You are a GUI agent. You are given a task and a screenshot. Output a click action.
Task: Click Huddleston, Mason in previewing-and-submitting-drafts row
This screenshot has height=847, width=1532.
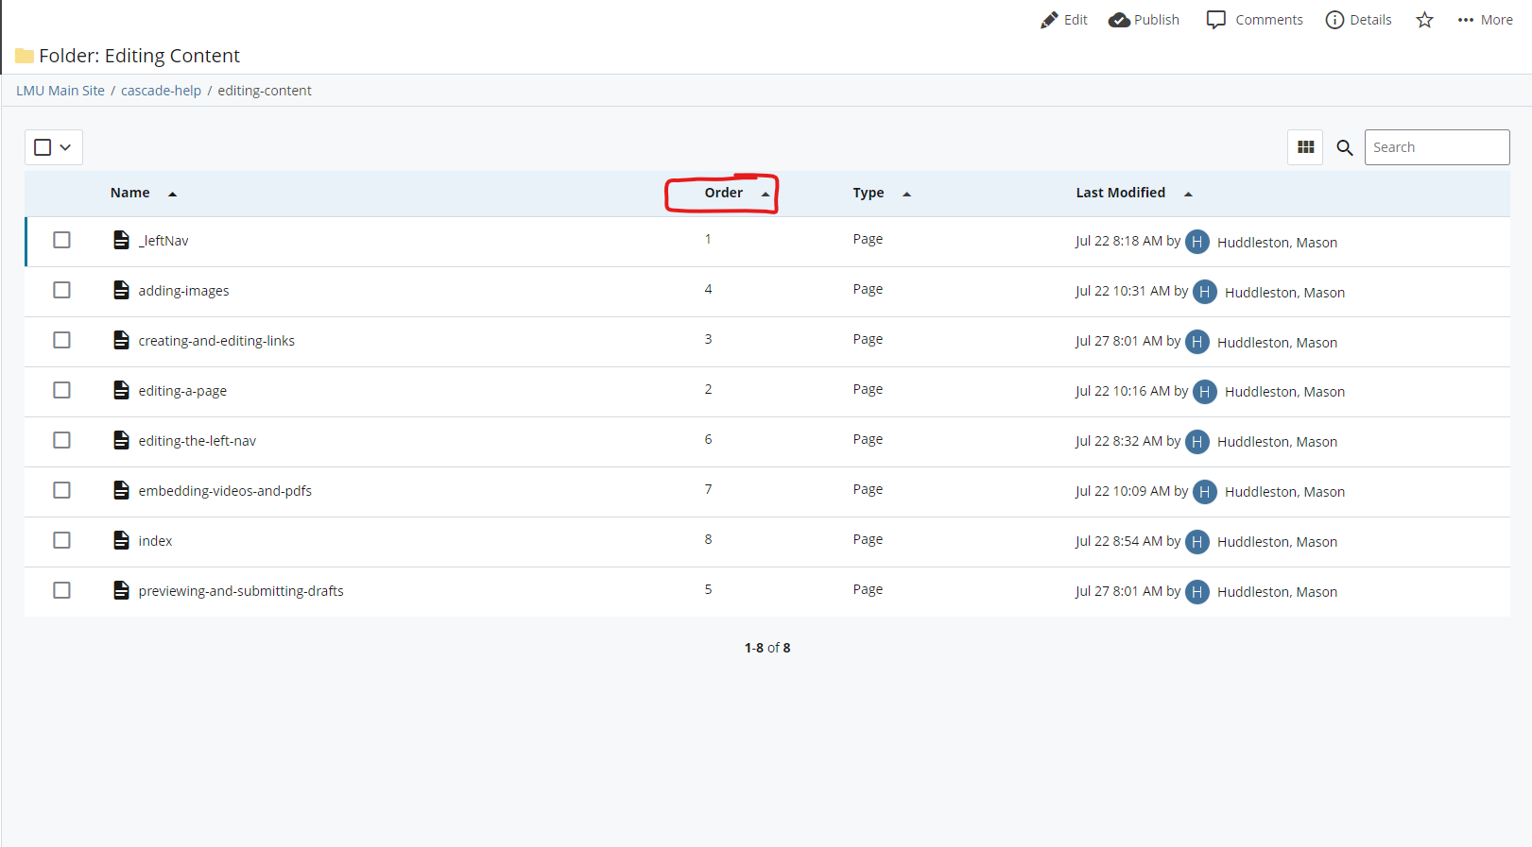point(1277,592)
